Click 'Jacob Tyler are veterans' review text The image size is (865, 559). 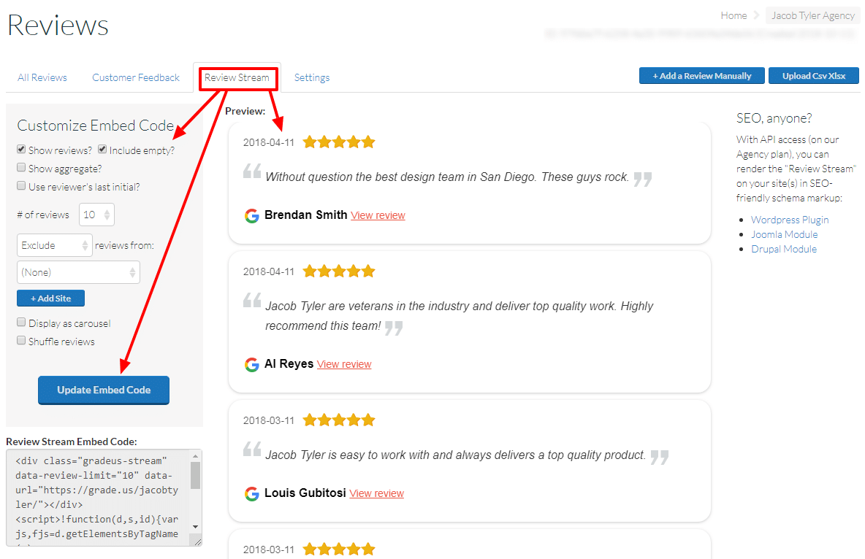coord(459,316)
